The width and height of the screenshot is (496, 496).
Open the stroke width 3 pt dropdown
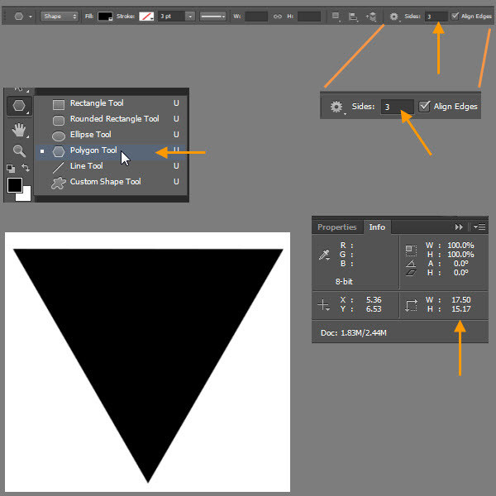tap(190, 16)
